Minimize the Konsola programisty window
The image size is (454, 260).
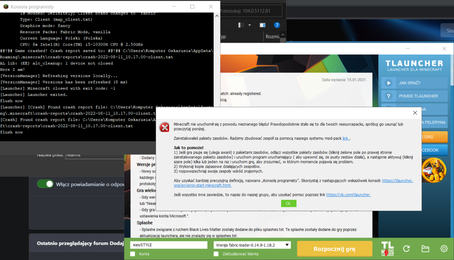(x=174, y=7)
